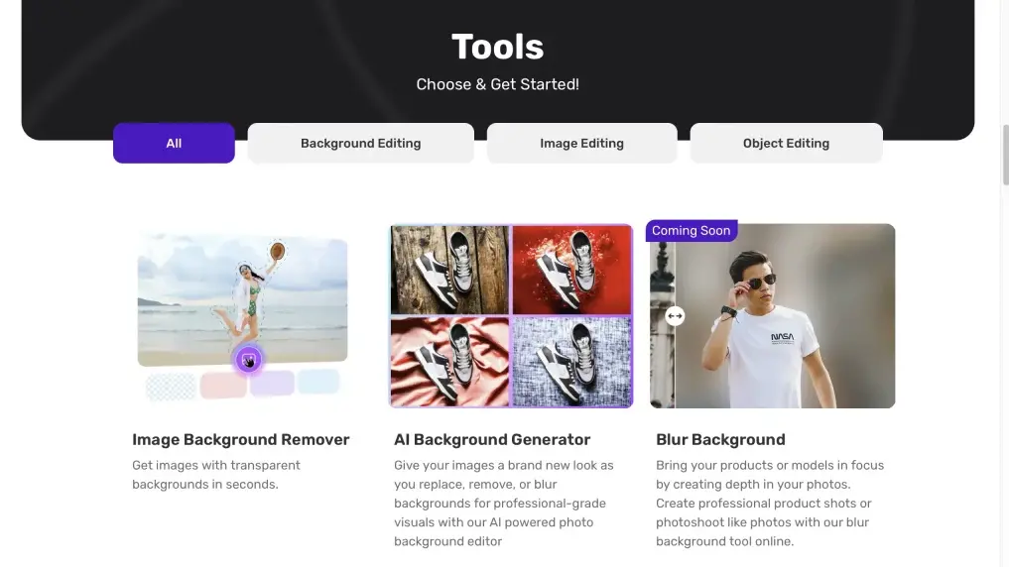Open the Background Editing tab
The image size is (1009, 567).
(x=360, y=143)
